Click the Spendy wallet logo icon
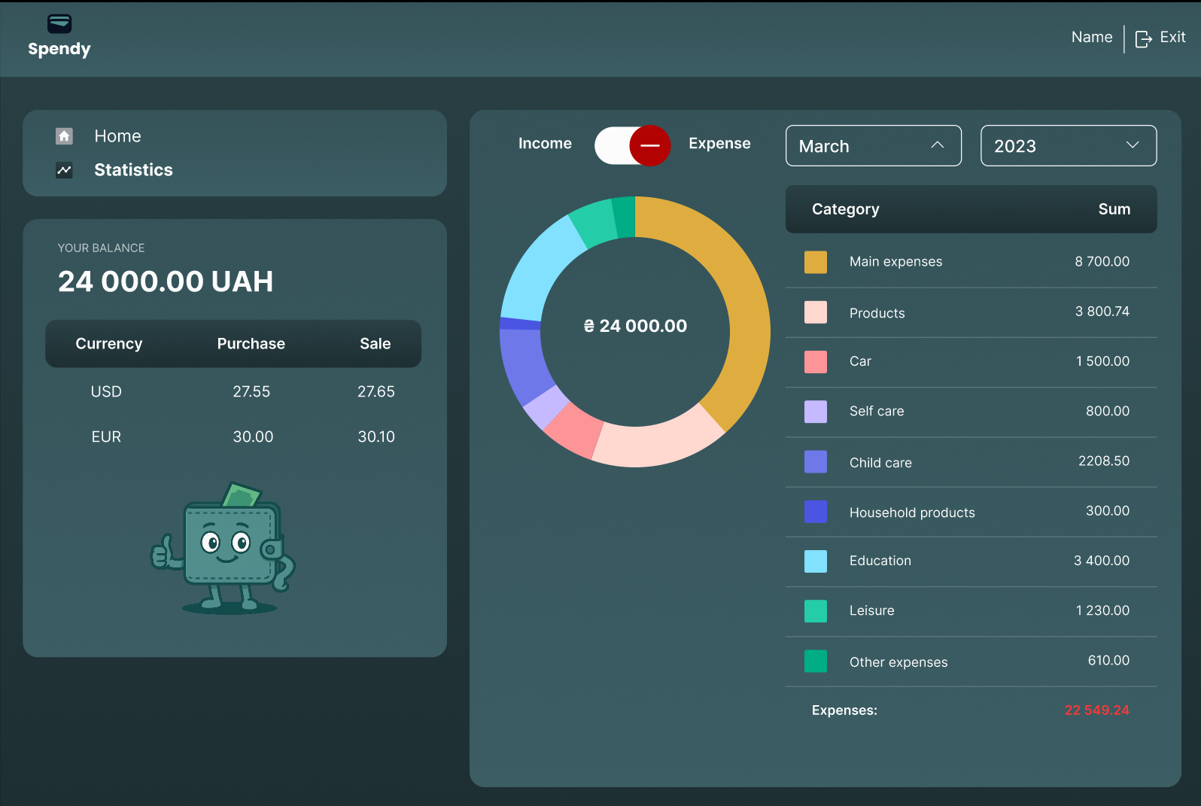This screenshot has height=806, width=1201. click(x=59, y=24)
